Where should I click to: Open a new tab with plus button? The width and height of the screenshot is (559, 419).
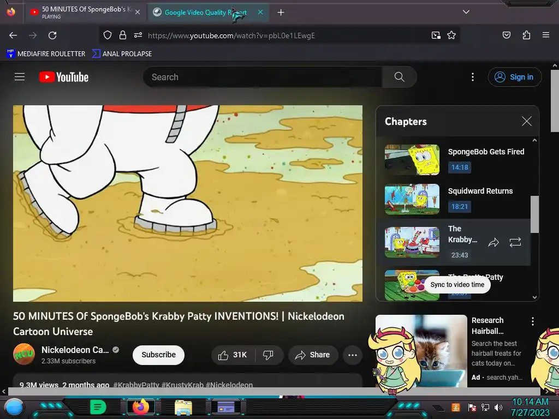point(281,13)
